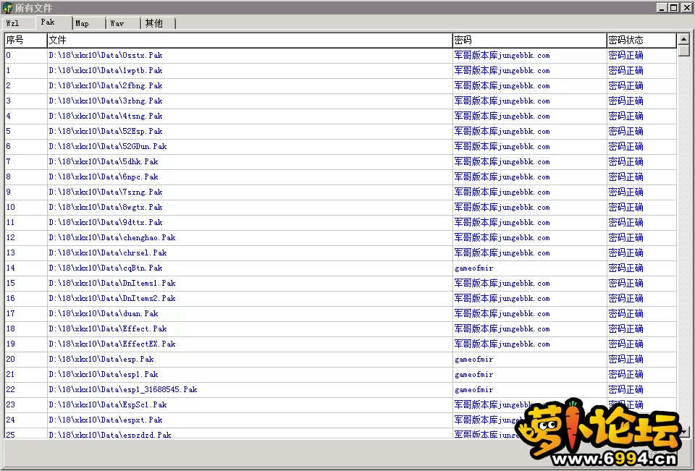Click 密码正确 status in row 14
Screen dimensions: 695x471
point(625,268)
